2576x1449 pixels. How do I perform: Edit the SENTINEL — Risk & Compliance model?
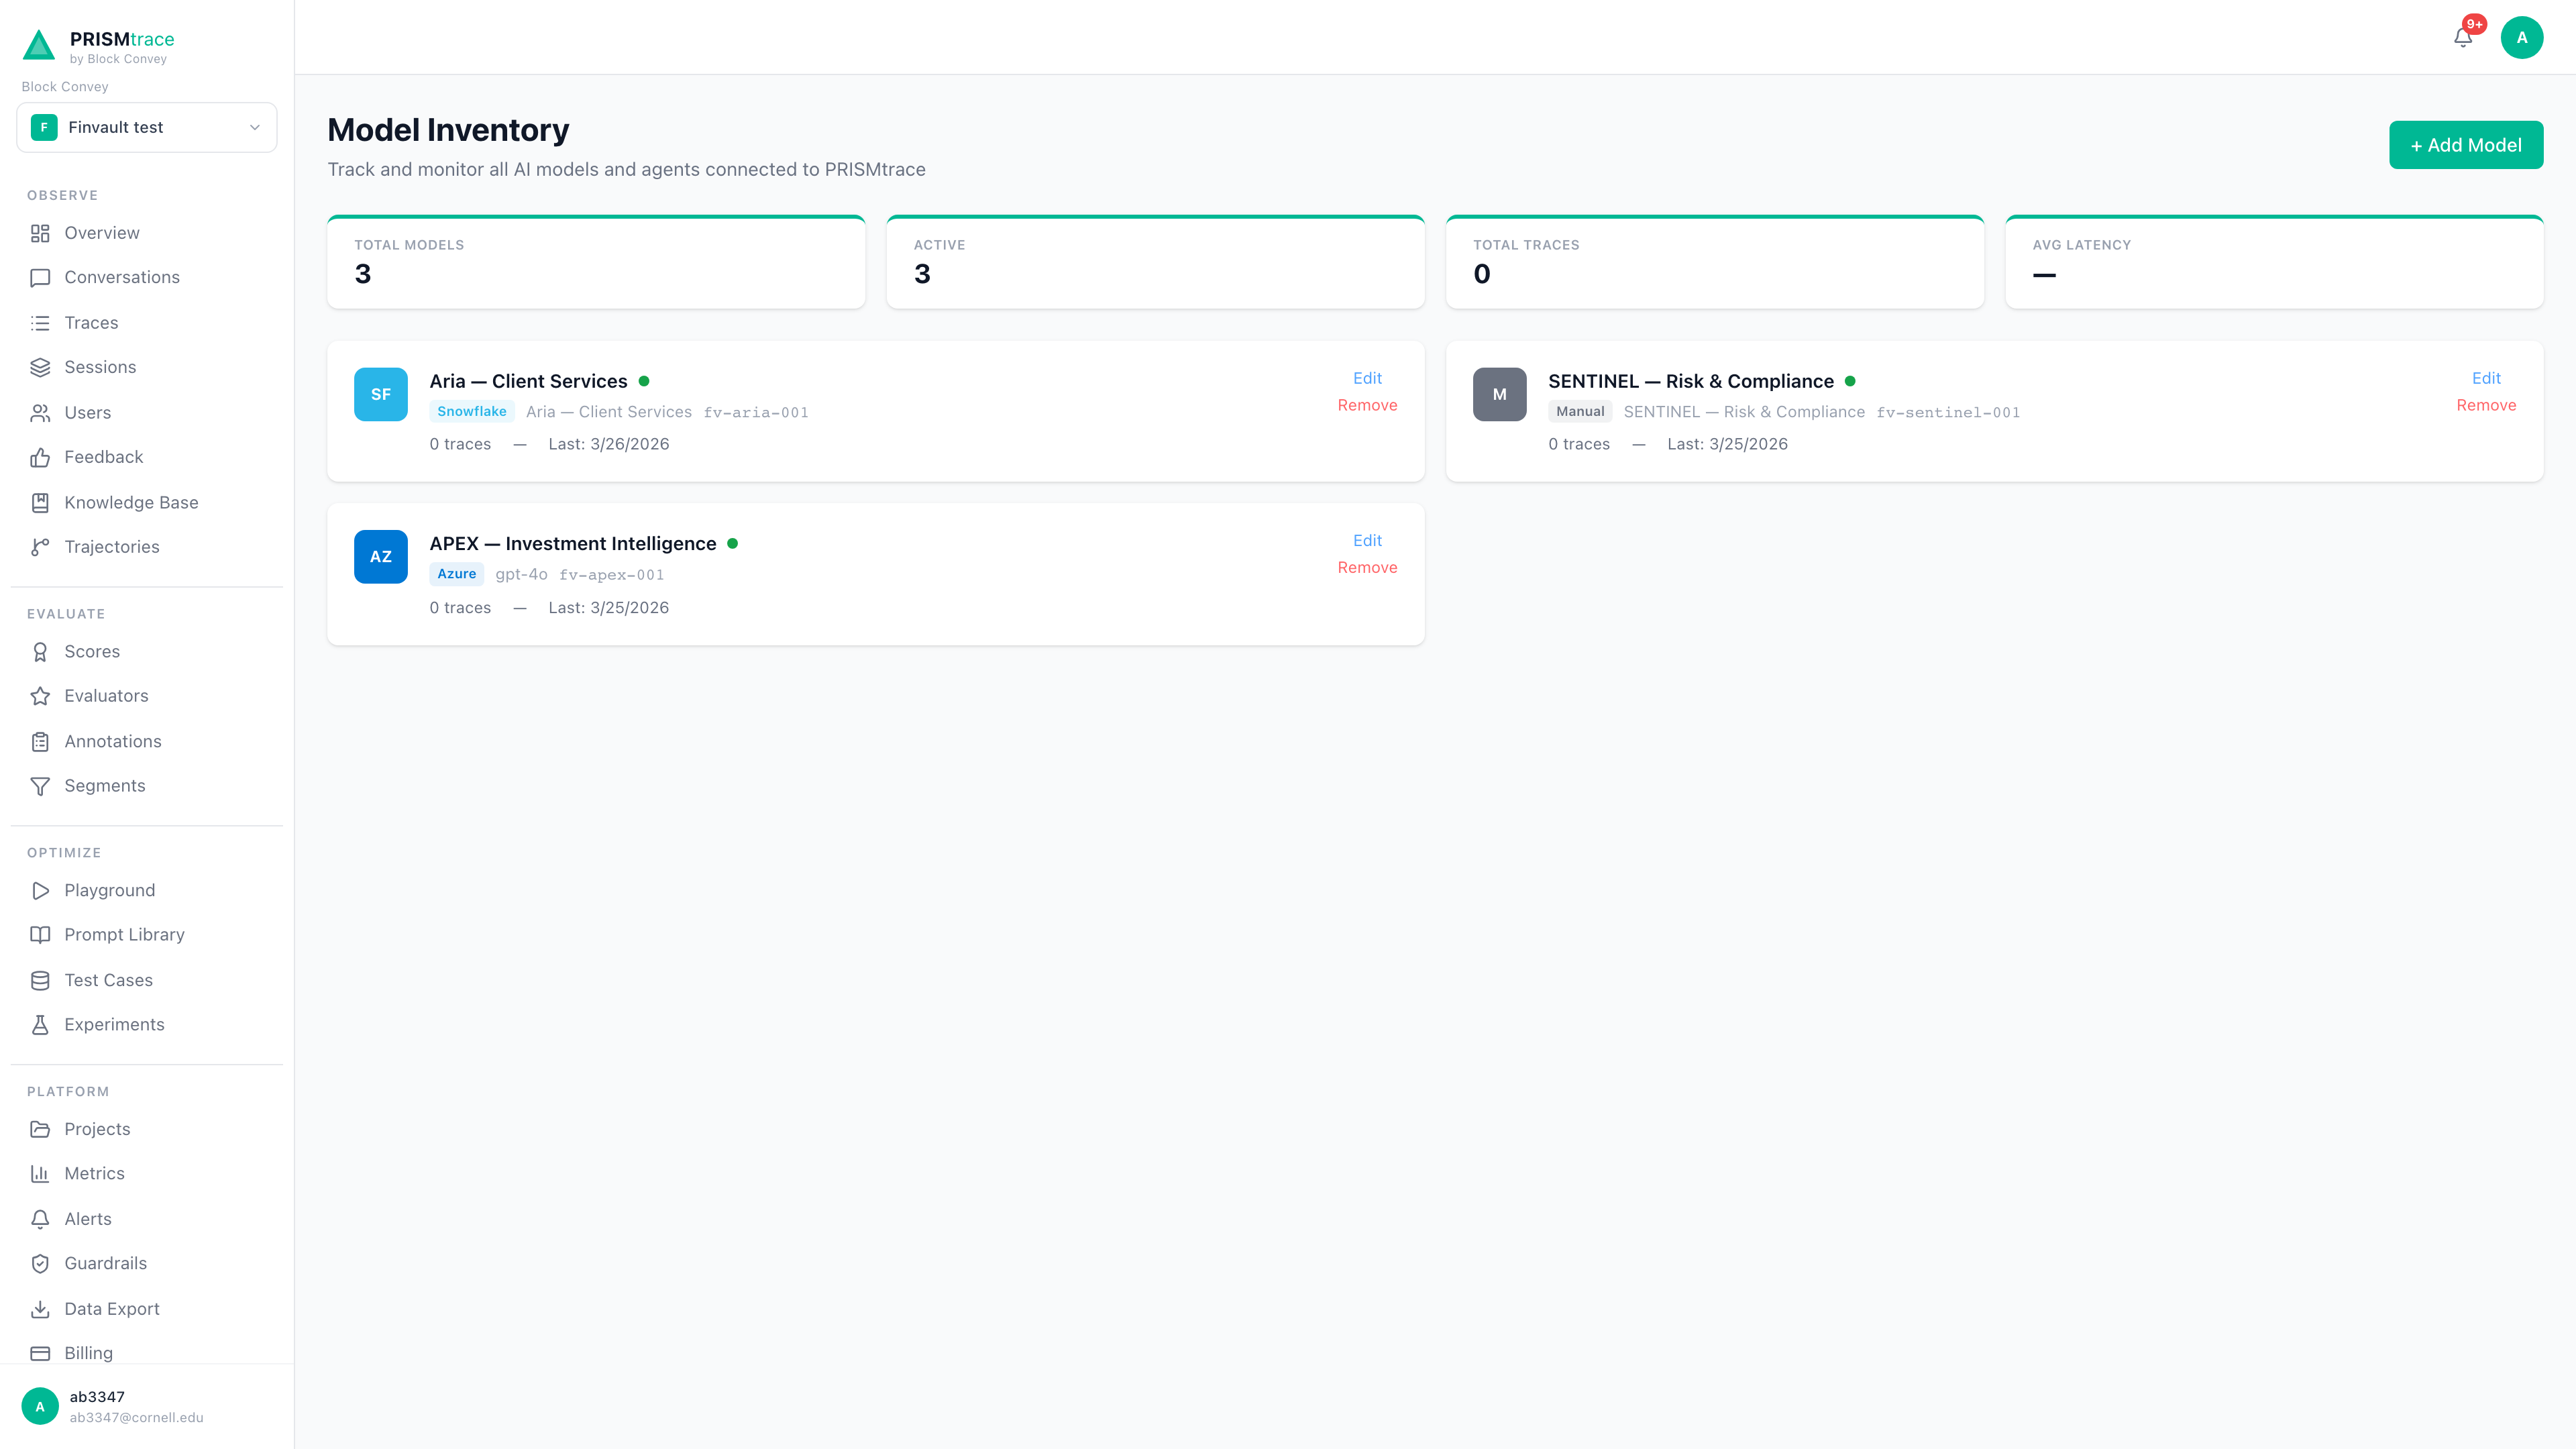pyautogui.click(x=2486, y=378)
